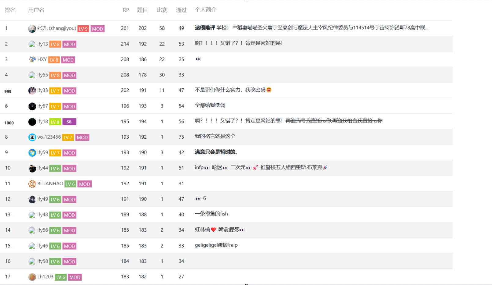492x285 pixels.
Task: Click the 通过 column header
Action: point(181,10)
